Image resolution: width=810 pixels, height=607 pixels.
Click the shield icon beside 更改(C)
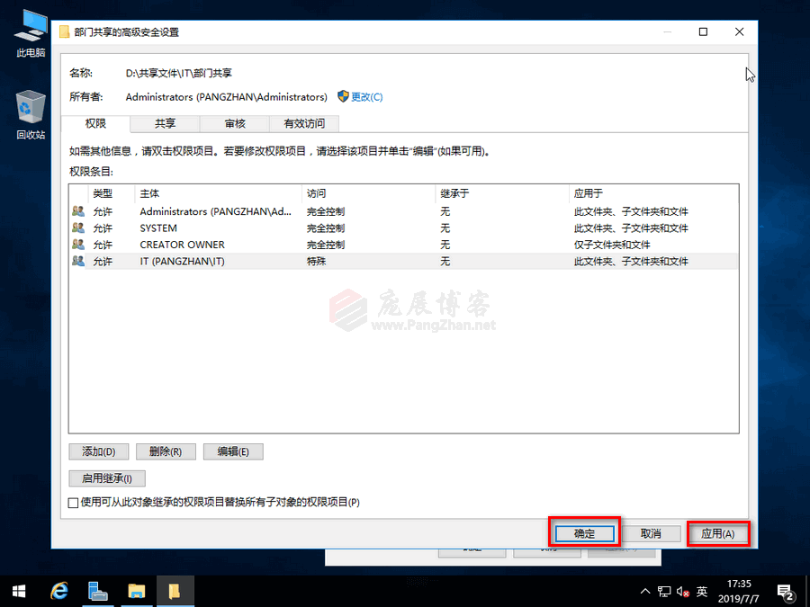tap(343, 96)
